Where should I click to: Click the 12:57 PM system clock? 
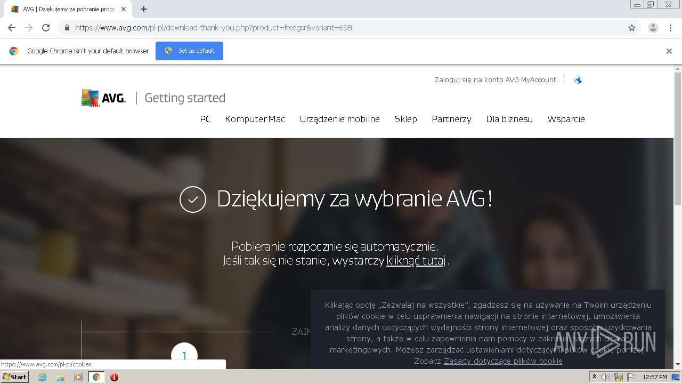pyautogui.click(x=655, y=377)
